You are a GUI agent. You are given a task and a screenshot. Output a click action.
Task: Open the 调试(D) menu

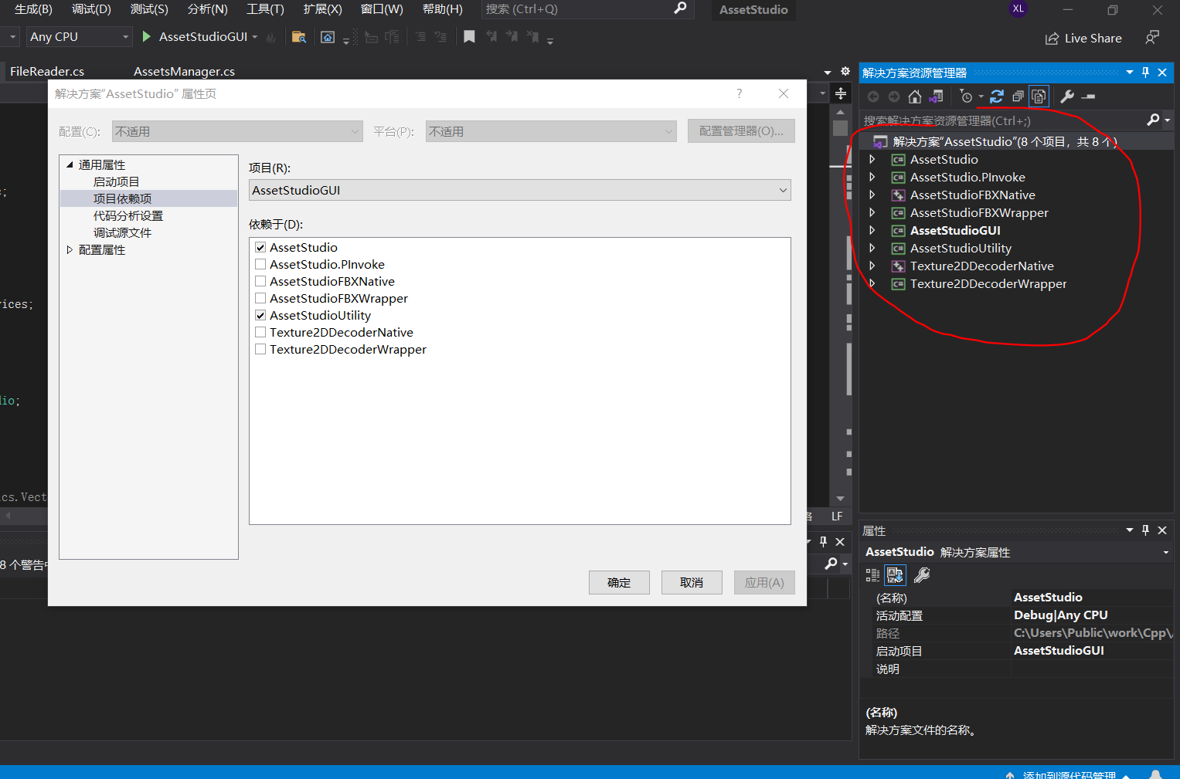[91, 9]
